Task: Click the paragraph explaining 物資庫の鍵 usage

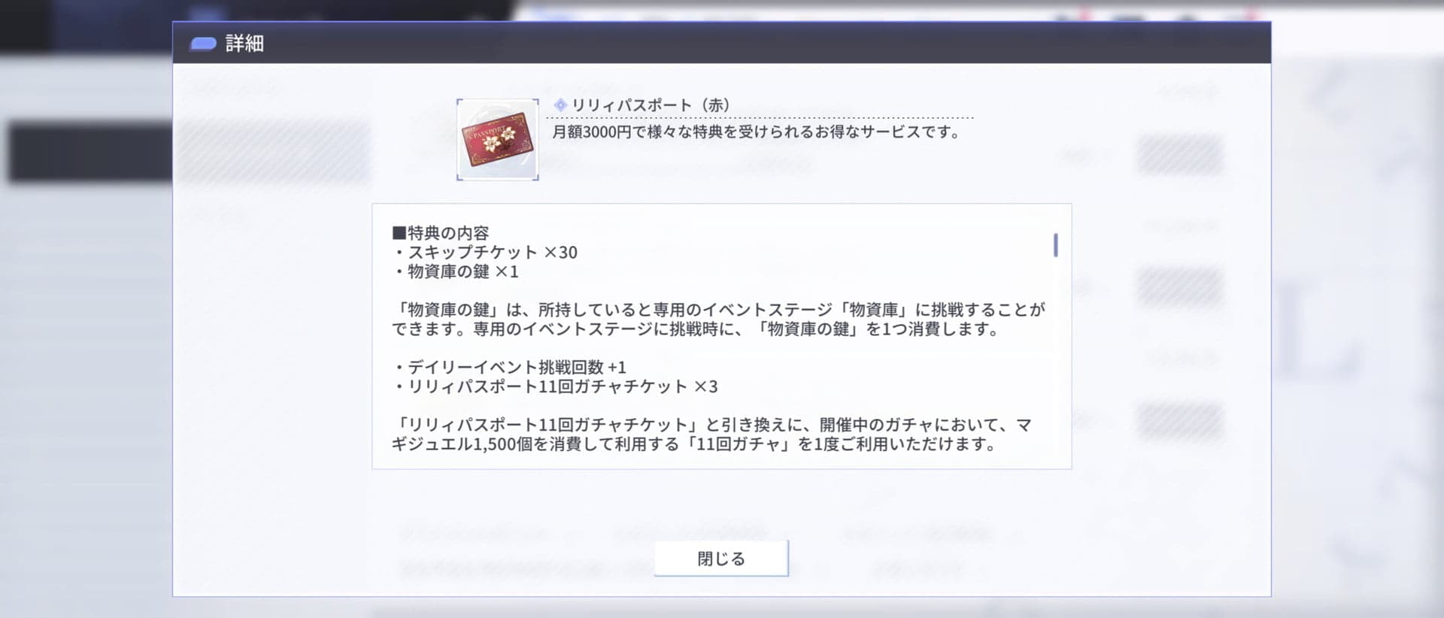Action: tap(718, 320)
